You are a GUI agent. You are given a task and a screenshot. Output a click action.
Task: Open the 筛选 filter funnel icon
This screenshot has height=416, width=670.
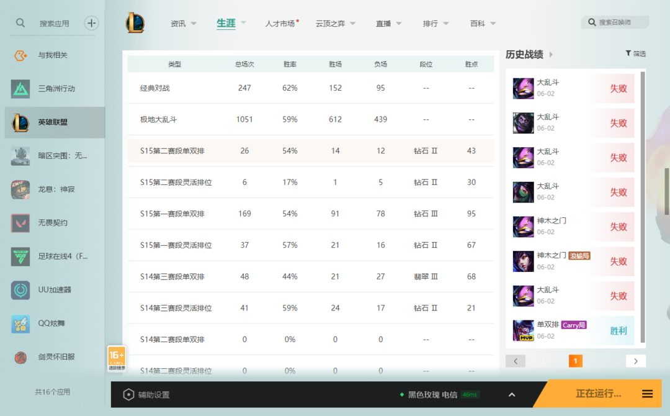(x=628, y=53)
